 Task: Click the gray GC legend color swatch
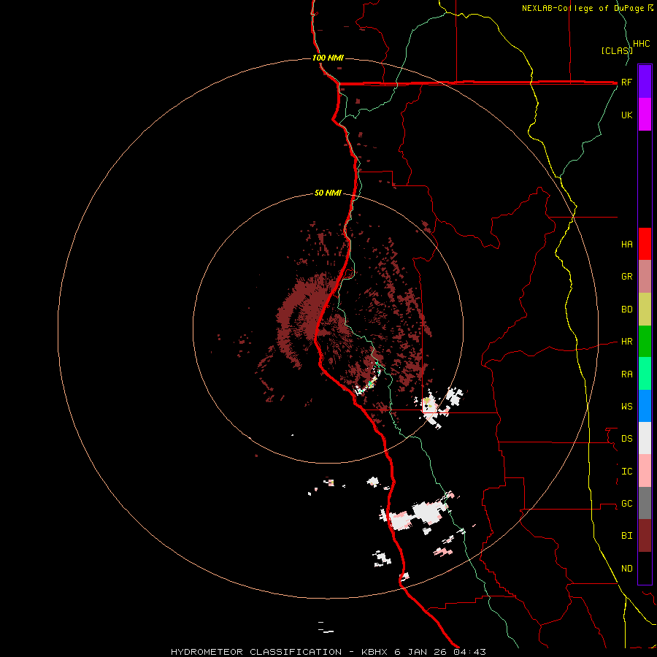[645, 503]
